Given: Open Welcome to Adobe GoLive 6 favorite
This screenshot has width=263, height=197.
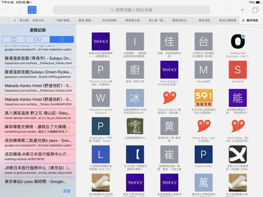Looking at the screenshot, I should click(x=101, y=98).
